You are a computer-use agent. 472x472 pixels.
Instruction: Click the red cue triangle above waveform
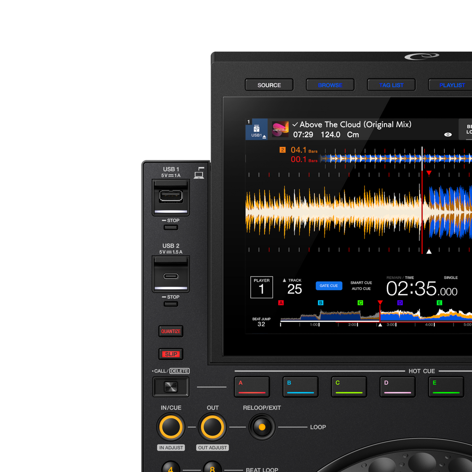pyautogui.click(x=429, y=173)
